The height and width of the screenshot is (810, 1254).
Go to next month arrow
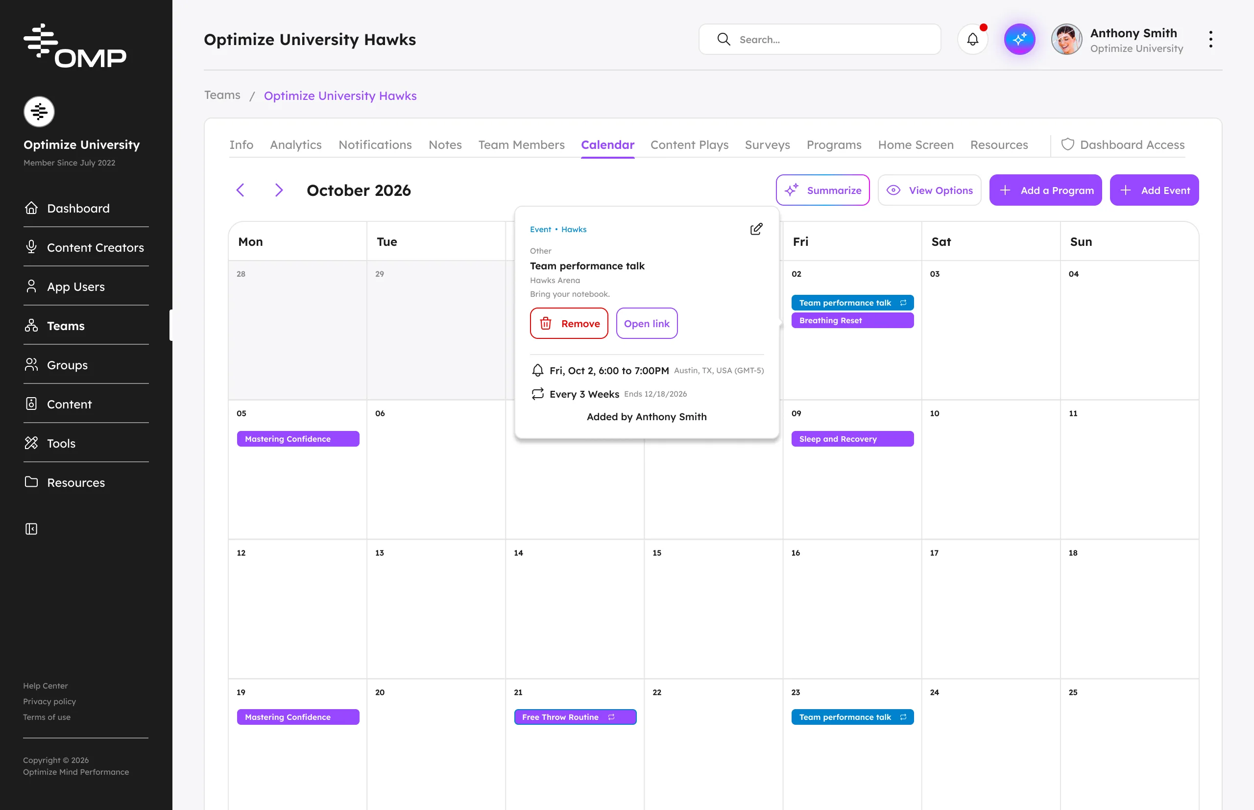coord(279,190)
